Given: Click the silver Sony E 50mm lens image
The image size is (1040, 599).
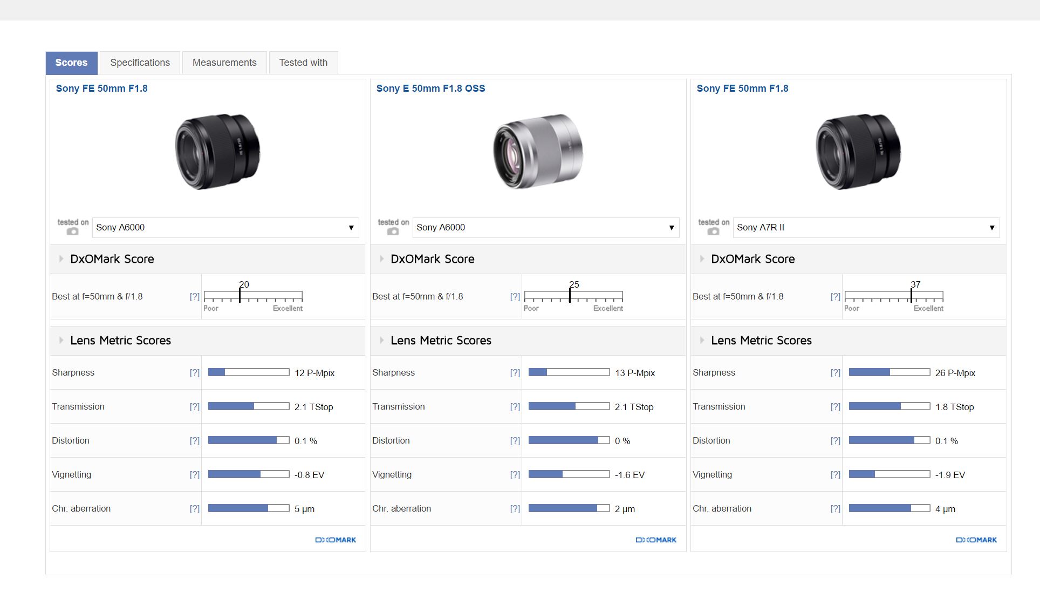Looking at the screenshot, I should 538,152.
